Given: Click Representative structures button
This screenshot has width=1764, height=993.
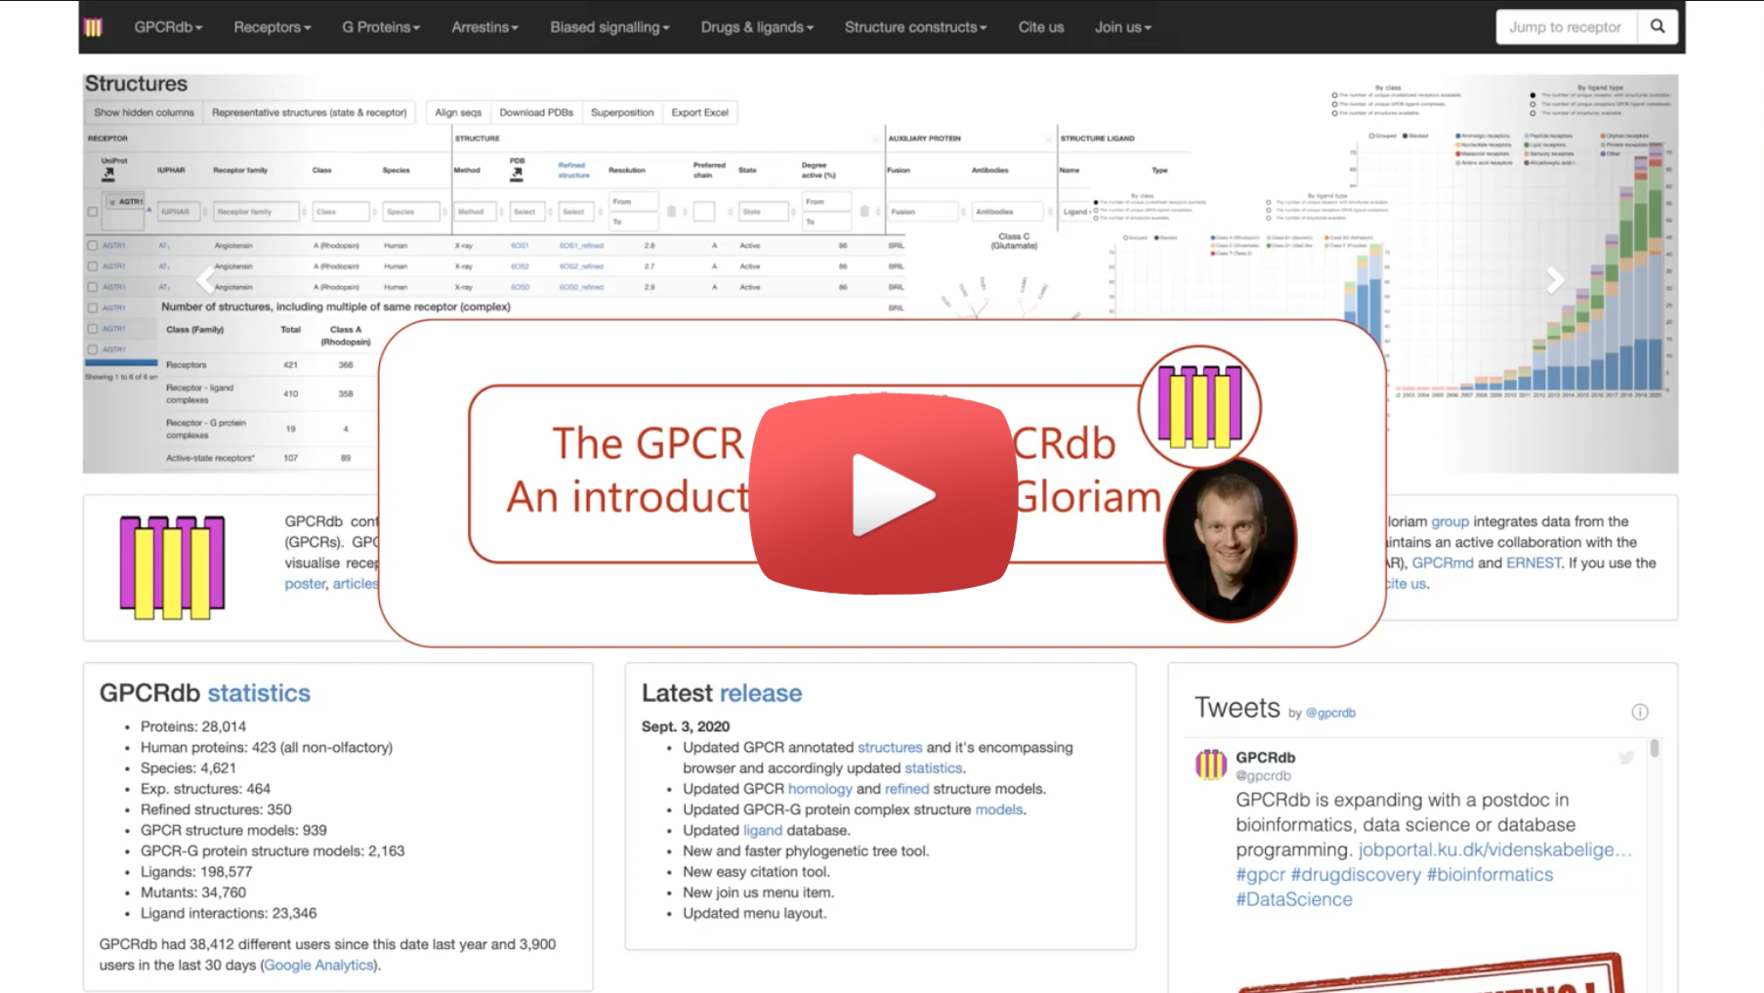Looking at the screenshot, I should (x=309, y=112).
